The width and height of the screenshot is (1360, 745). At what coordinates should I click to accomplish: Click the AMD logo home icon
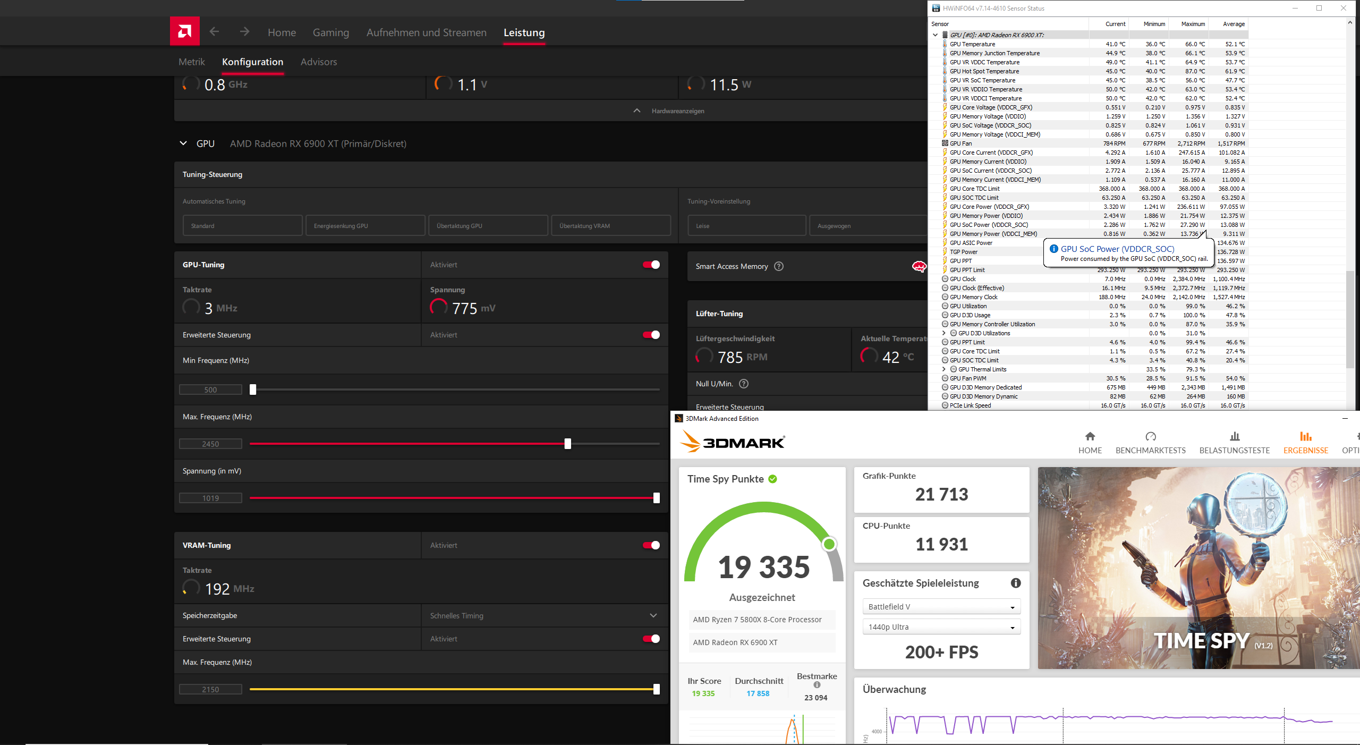point(184,31)
